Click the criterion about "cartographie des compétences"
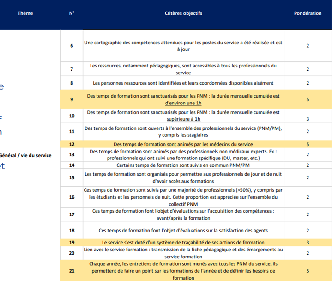This screenshot has width=332, height=281. pos(183,46)
